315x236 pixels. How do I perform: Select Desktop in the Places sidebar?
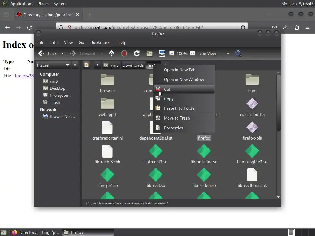pyautogui.click(x=54, y=88)
